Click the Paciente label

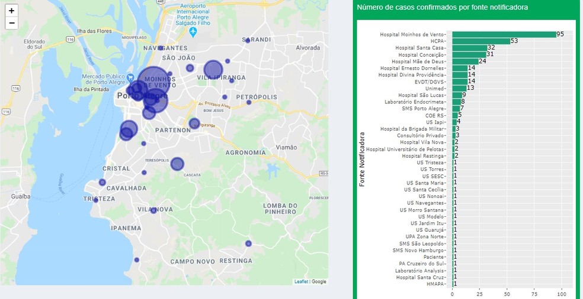coord(434,256)
